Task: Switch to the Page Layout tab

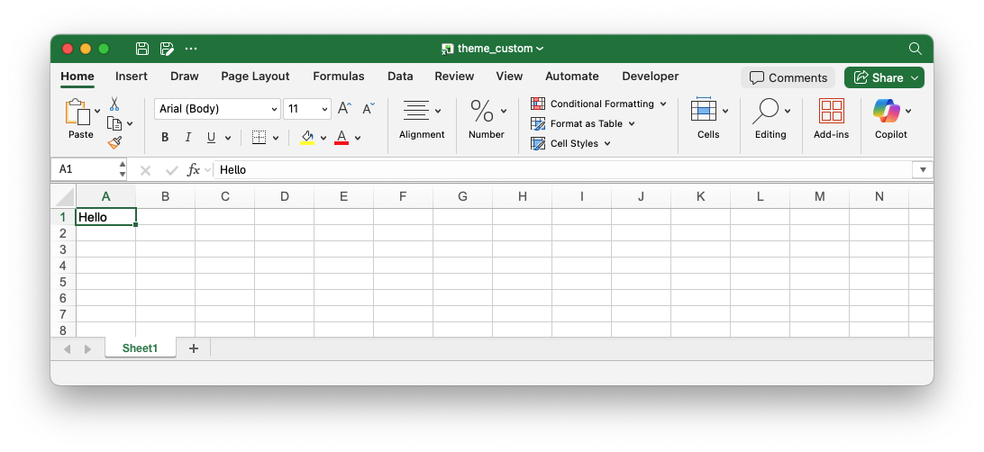Action: (255, 77)
